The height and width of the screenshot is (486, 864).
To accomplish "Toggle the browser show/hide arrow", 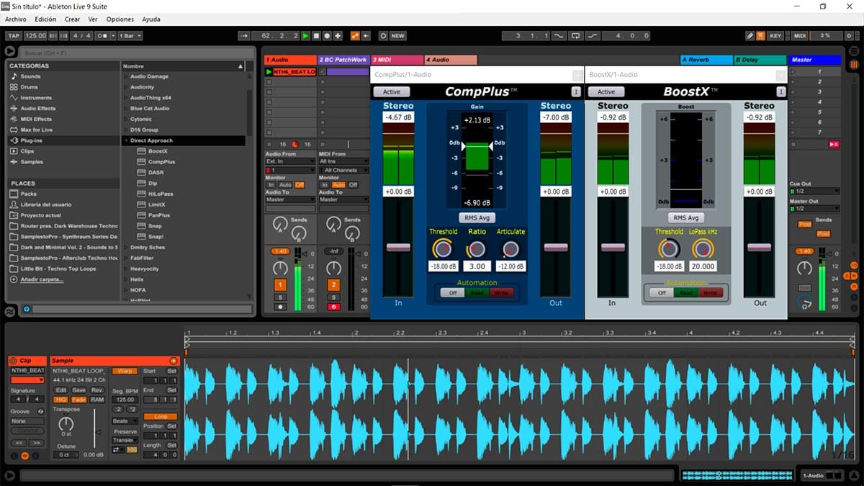I will 10,51.
